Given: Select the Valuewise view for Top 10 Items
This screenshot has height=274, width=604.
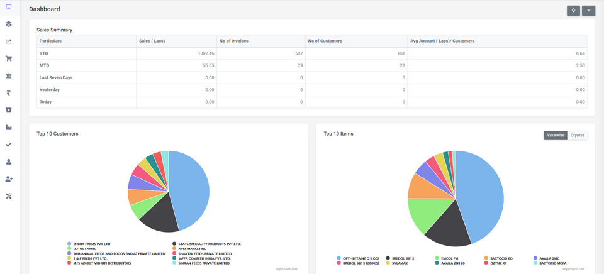Looking at the screenshot, I should pyautogui.click(x=556, y=135).
